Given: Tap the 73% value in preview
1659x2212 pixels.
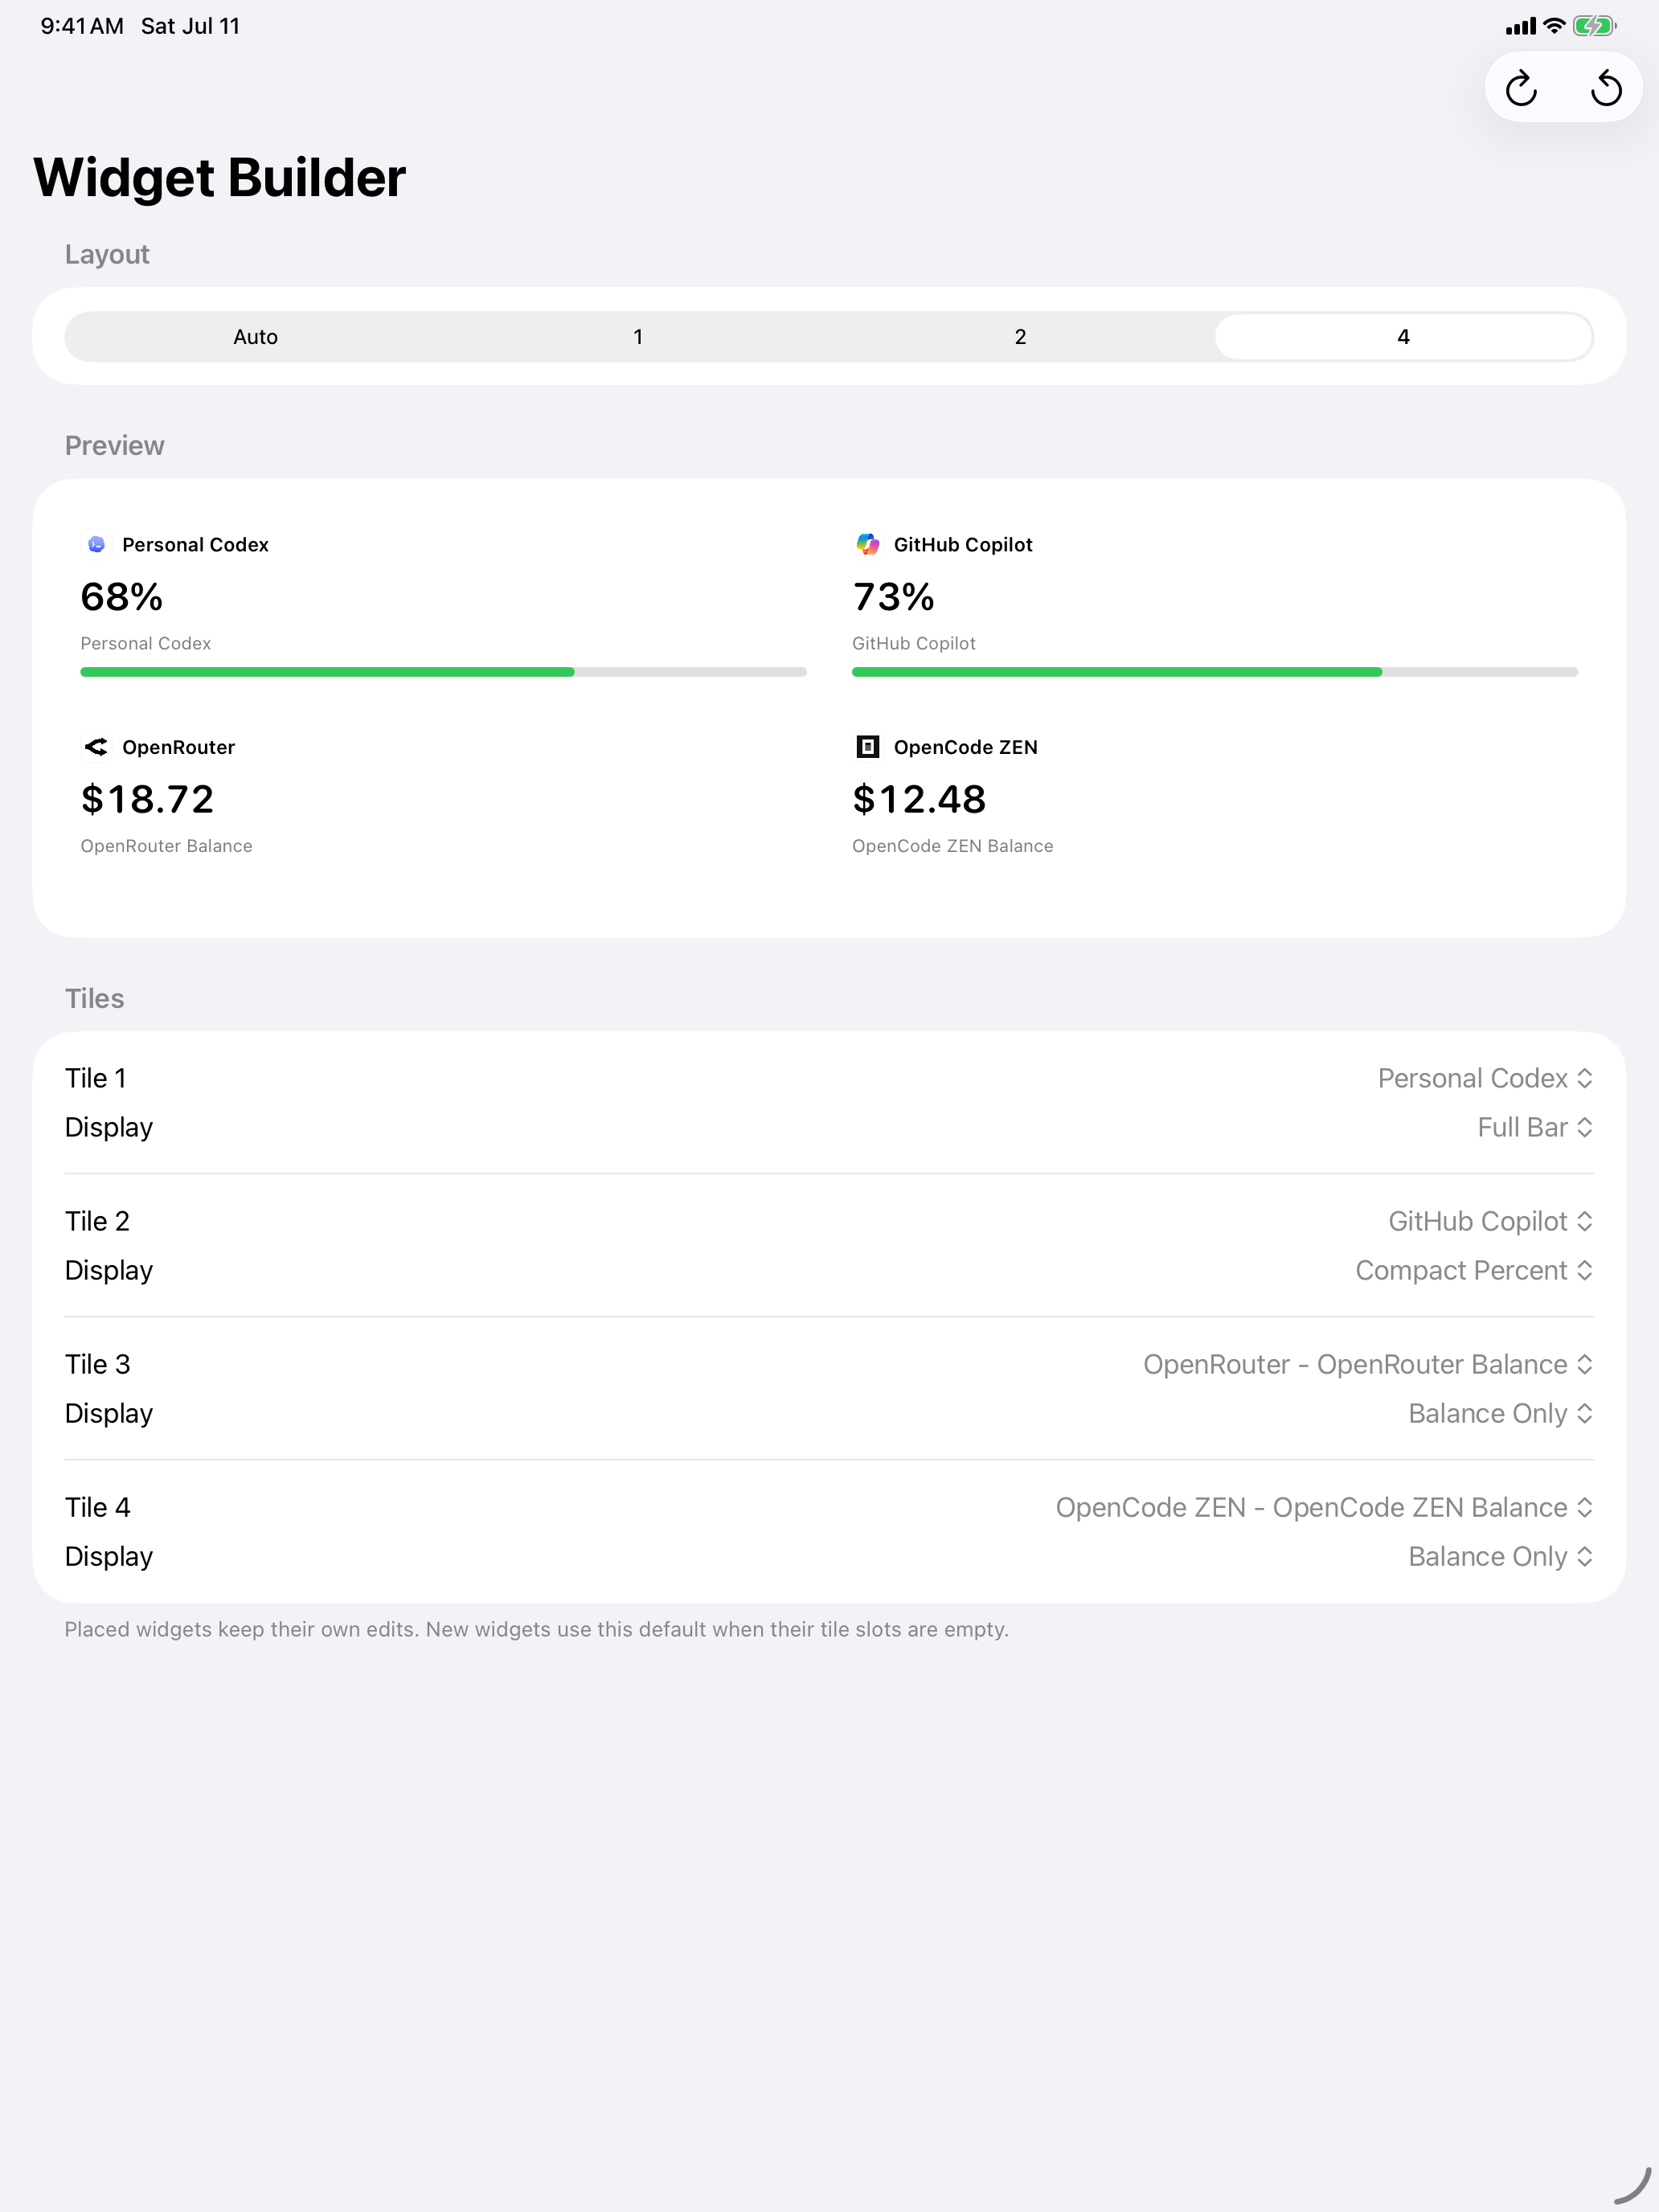Looking at the screenshot, I should 893,597.
